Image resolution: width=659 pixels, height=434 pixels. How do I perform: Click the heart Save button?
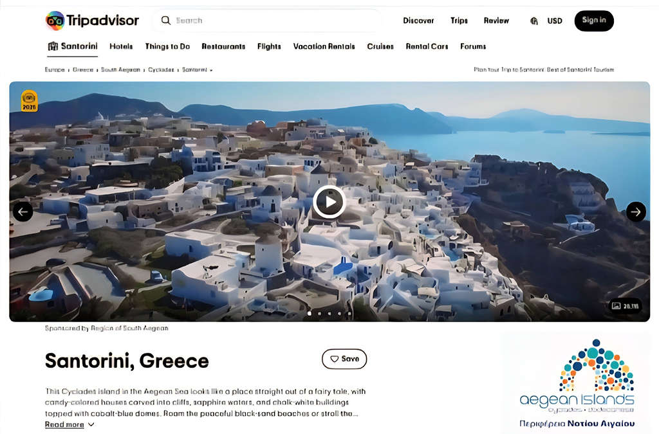tap(344, 359)
